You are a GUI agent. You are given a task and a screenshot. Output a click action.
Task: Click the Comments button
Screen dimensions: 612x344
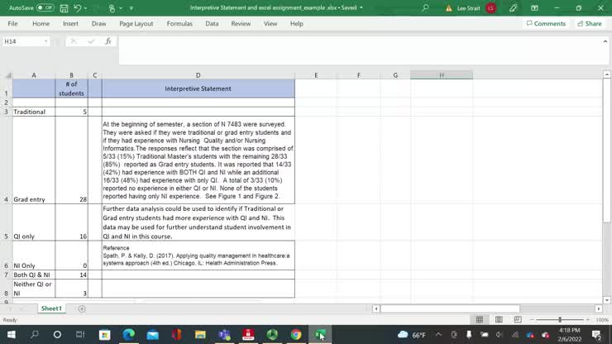(x=546, y=24)
